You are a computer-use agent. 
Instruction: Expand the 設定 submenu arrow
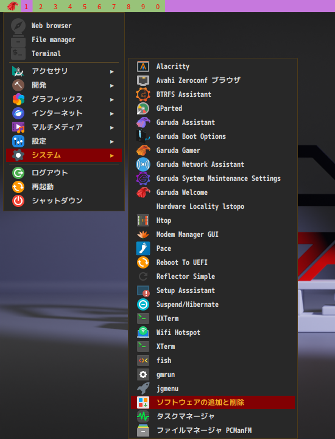111,142
